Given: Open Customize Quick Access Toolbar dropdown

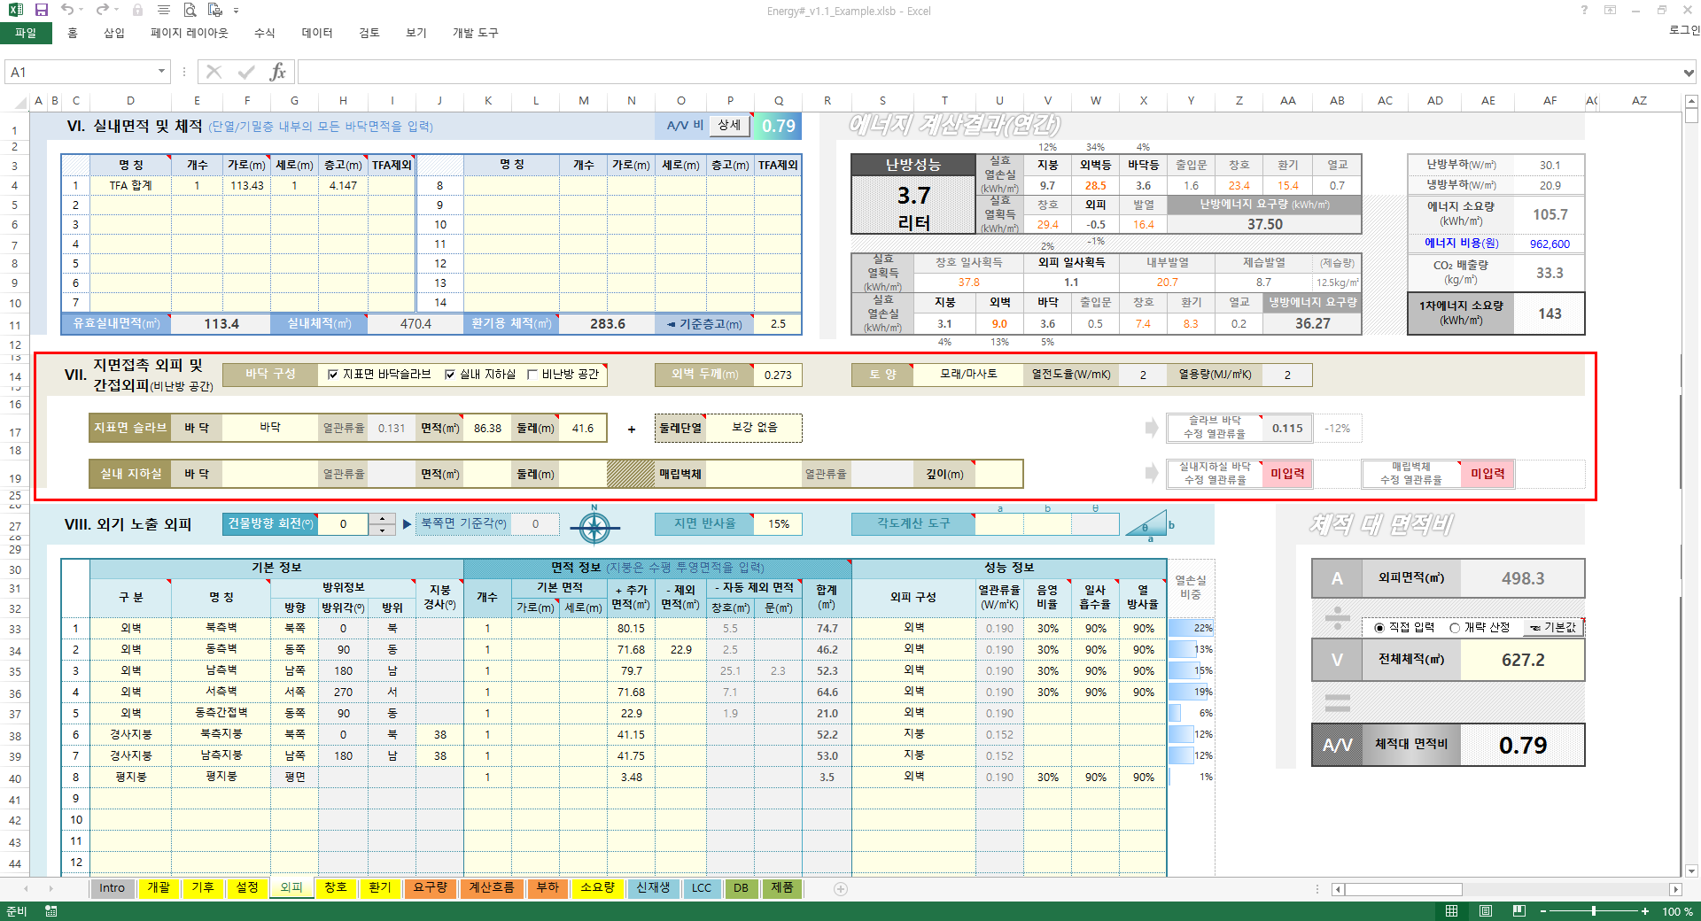Looking at the screenshot, I should (x=237, y=11).
